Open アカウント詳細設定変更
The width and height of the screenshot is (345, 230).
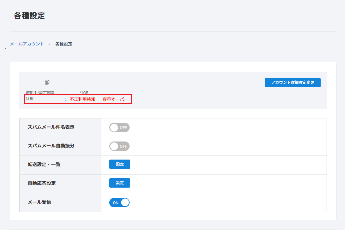293,83
